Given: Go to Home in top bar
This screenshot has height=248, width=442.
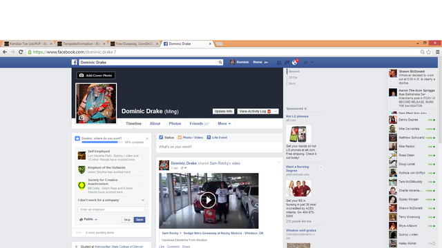Looking at the screenshot, I should click(258, 62).
